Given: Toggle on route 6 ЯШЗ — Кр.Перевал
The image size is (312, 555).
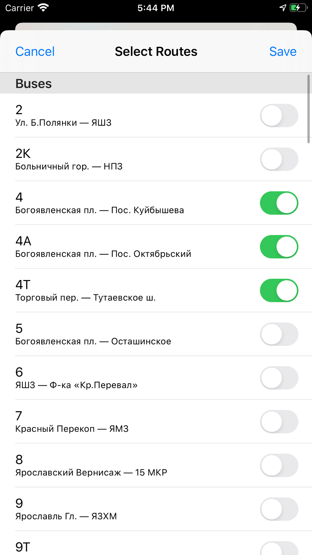Looking at the screenshot, I should 279,378.
